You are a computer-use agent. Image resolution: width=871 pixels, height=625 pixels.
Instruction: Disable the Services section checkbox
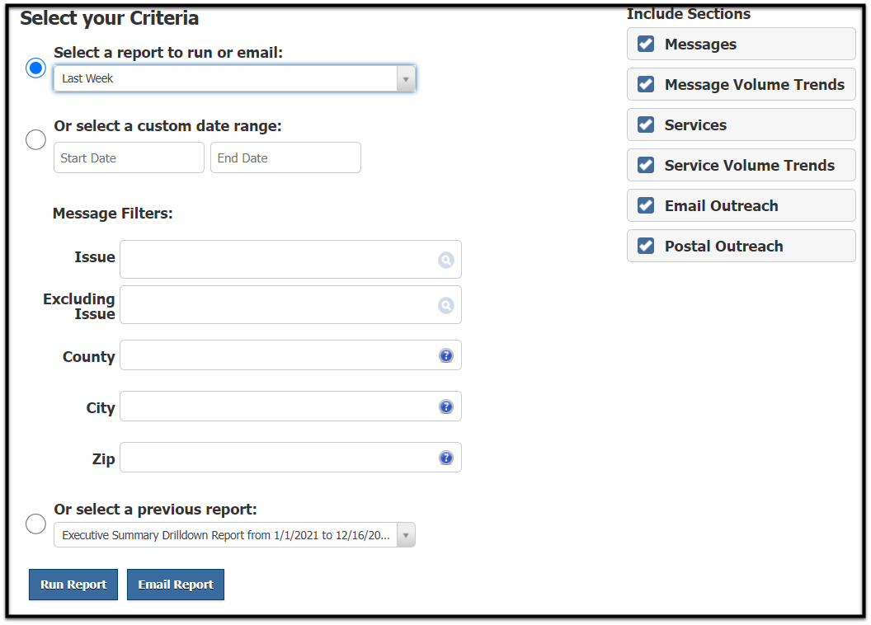(646, 125)
